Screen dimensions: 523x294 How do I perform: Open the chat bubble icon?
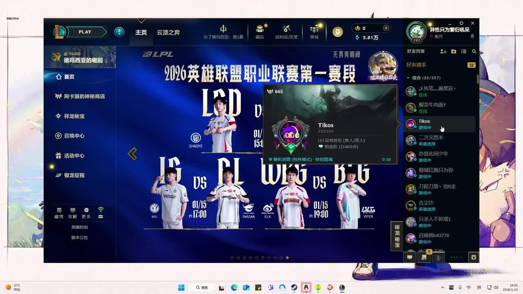coord(409,257)
